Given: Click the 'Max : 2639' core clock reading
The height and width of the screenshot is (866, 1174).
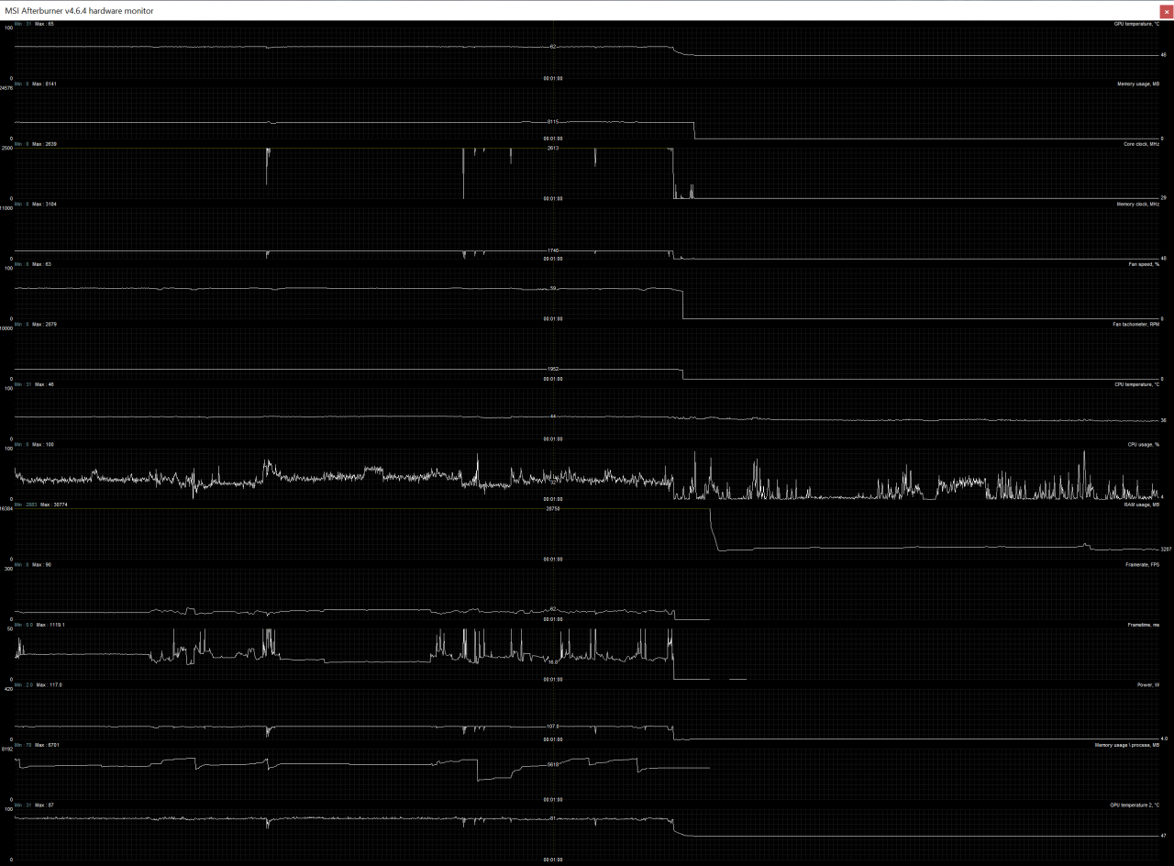Looking at the screenshot, I should [x=44, y=144].
